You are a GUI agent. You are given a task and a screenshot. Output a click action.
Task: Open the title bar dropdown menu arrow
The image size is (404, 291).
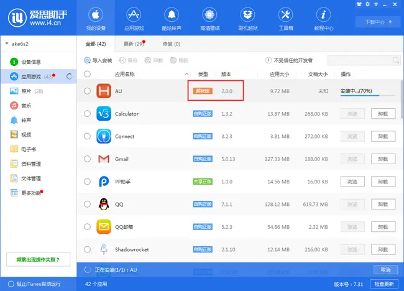376,4
